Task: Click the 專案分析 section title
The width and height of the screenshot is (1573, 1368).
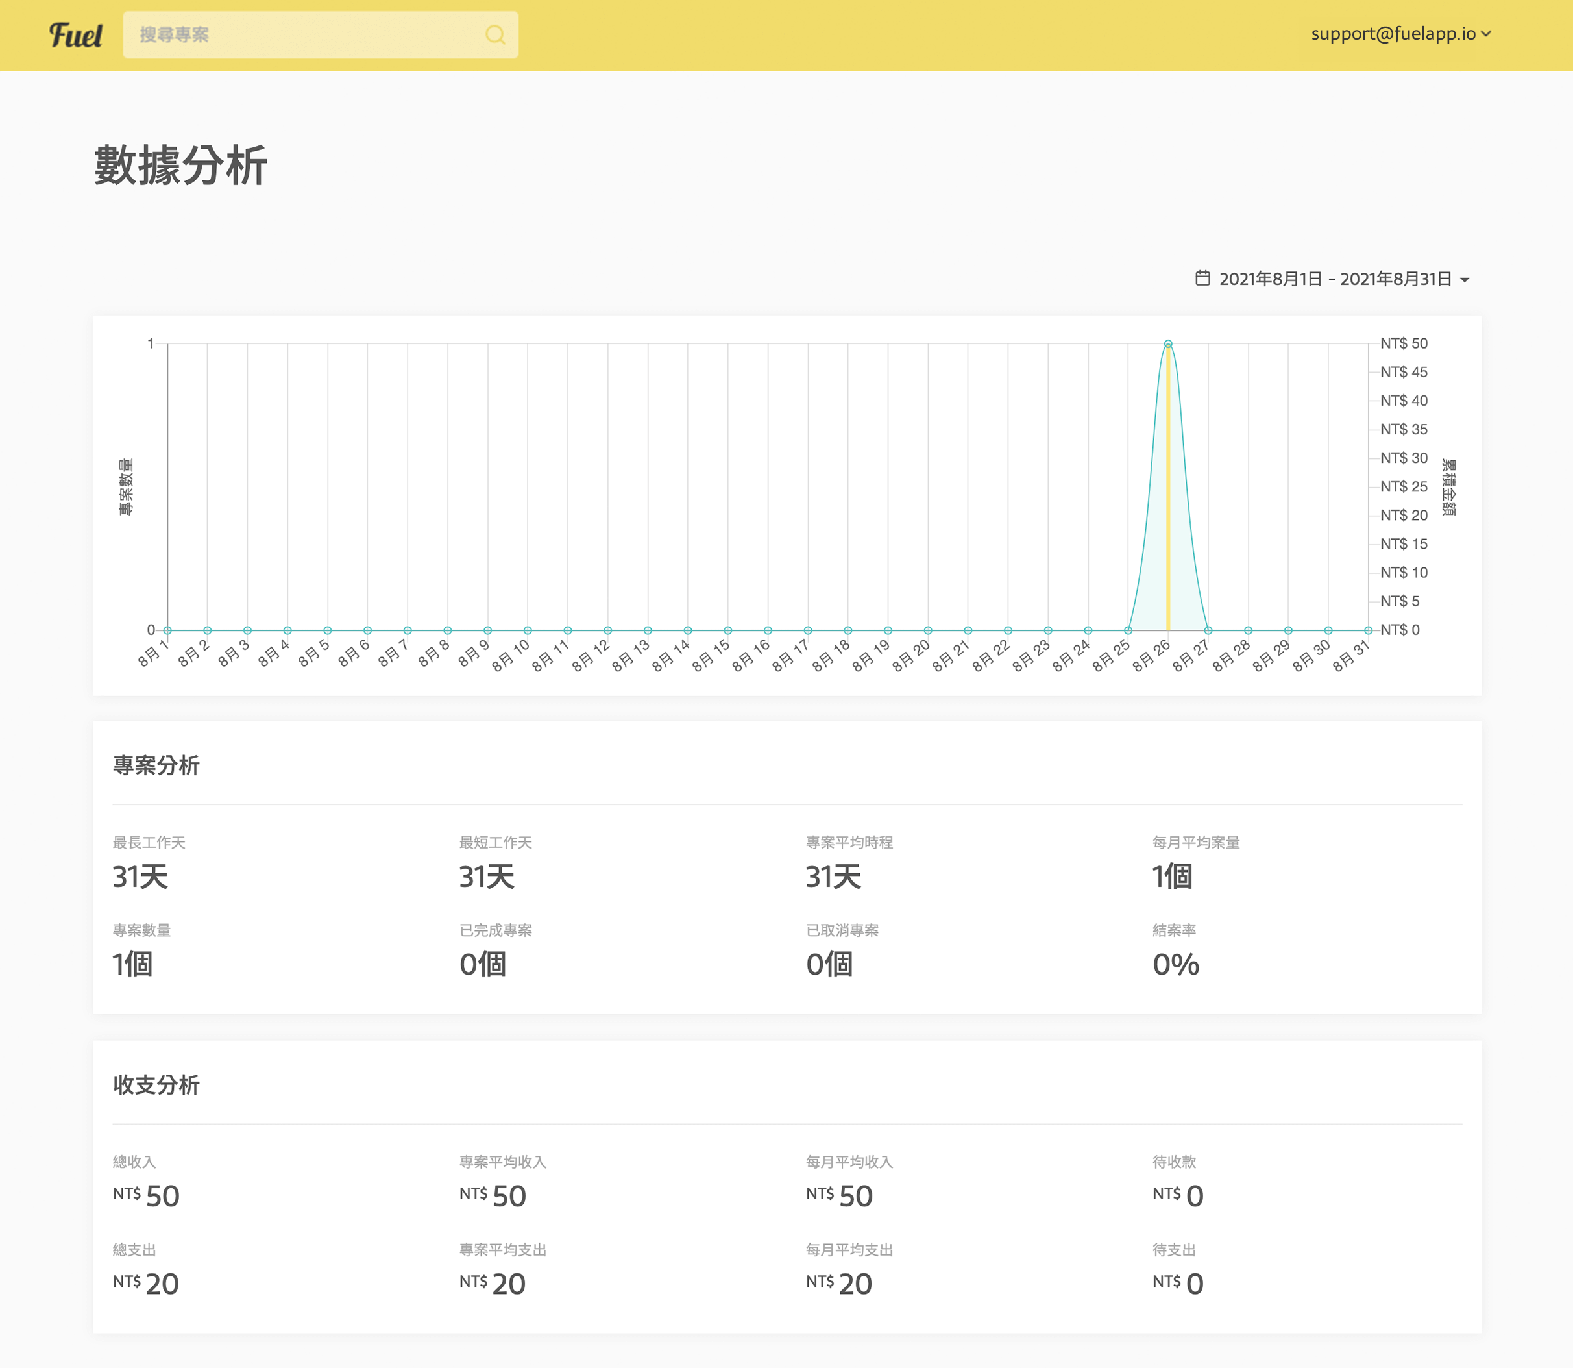Action: 156,765
